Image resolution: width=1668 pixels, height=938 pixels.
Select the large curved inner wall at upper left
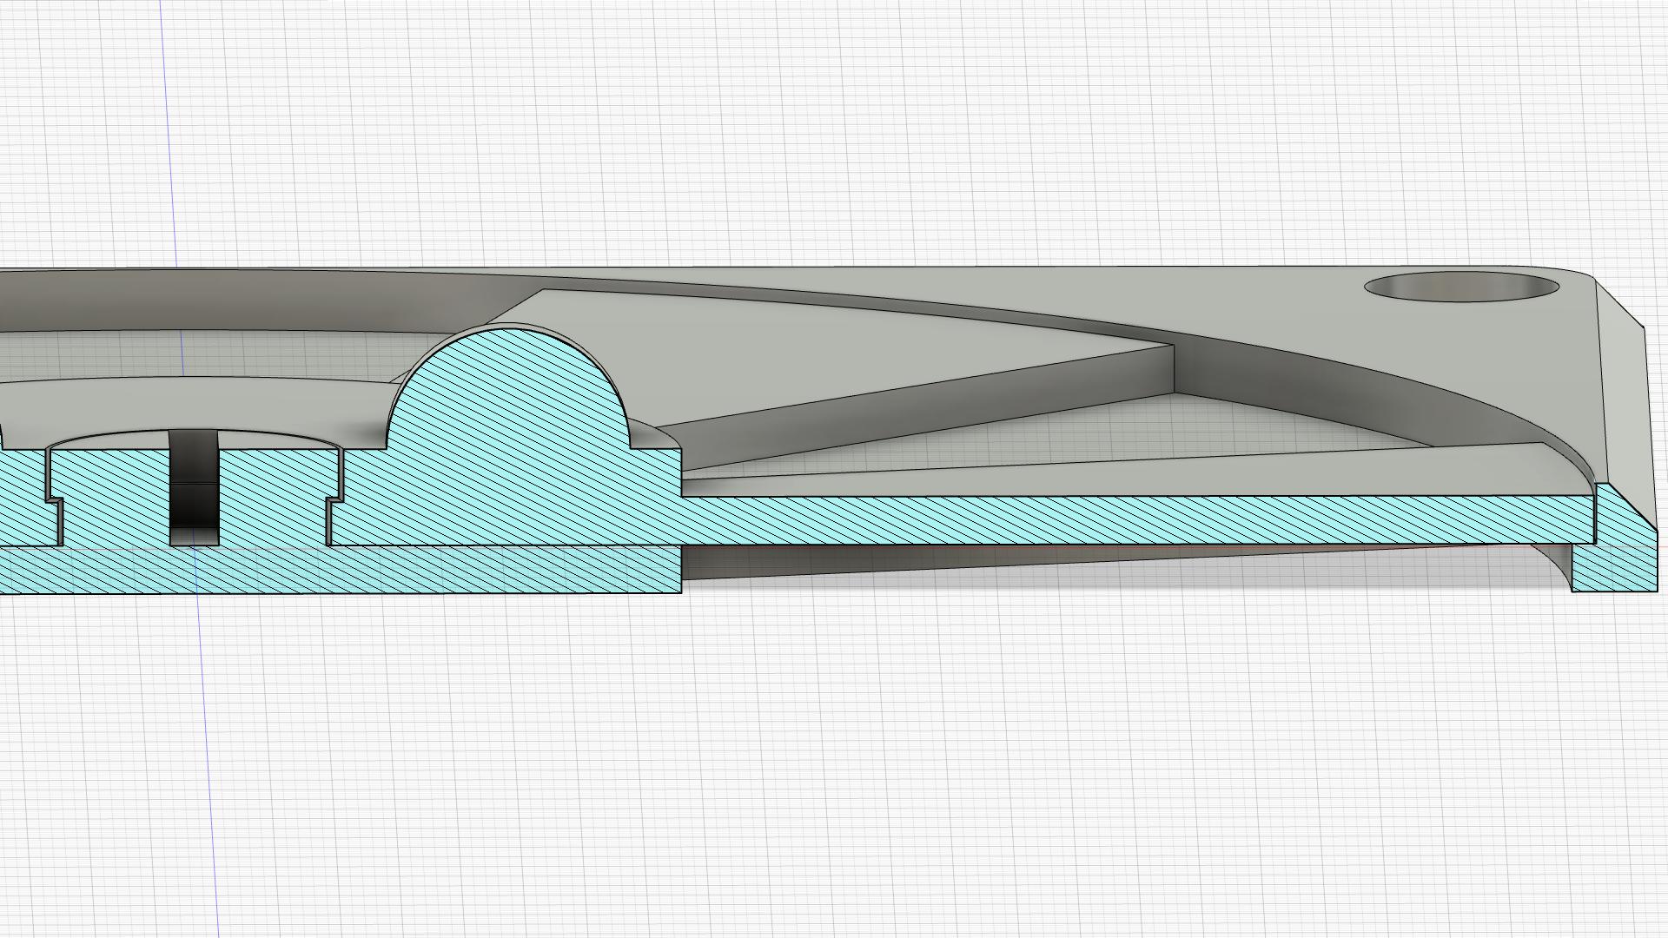coord(217,300)
